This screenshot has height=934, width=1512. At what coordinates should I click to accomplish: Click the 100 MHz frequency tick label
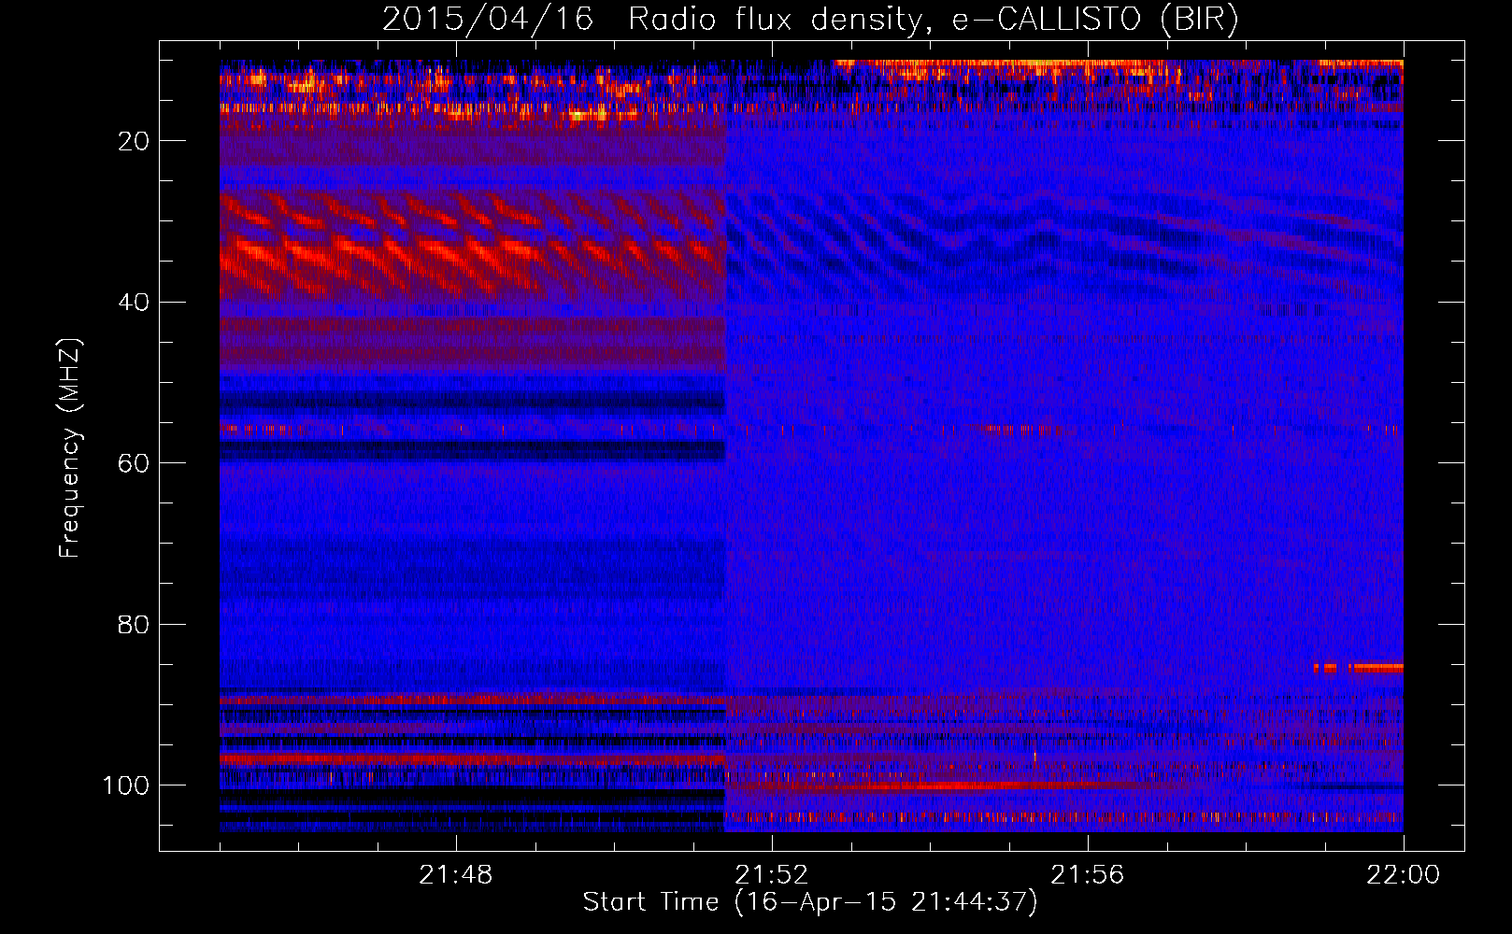125,785
